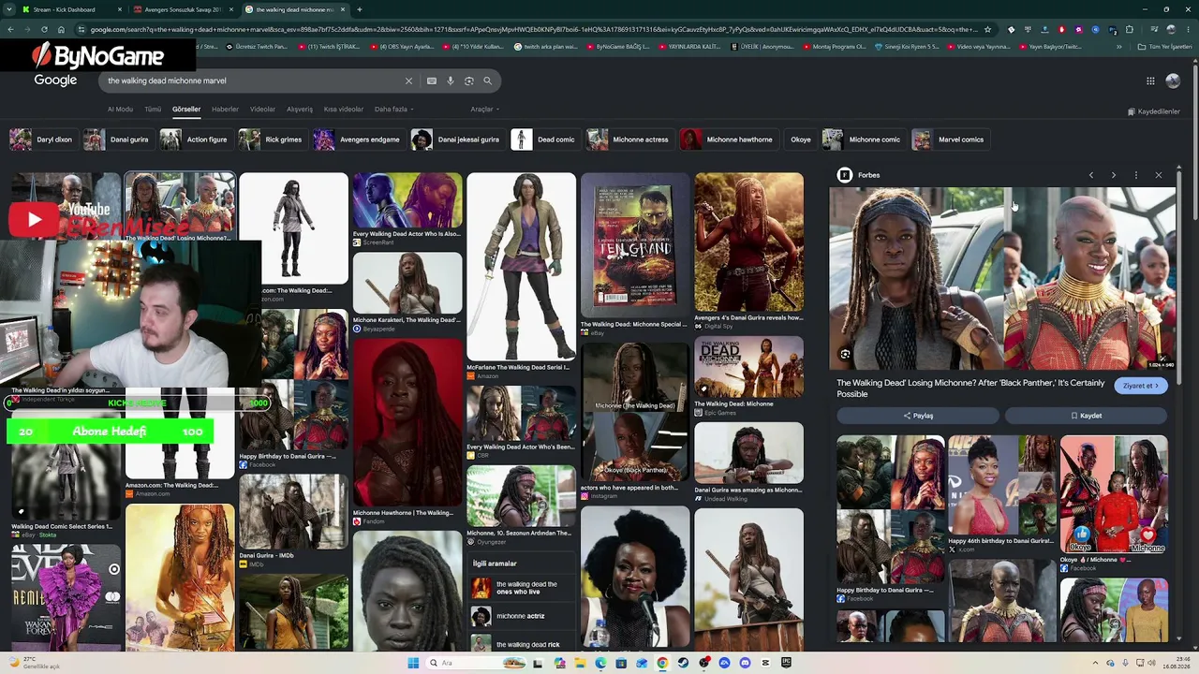1199x674 pixels.
Task: Save the image with the 'Kaydet' button
Action: click(x=1087, y=416)
